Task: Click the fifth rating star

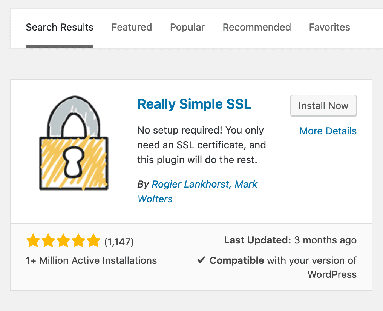Action: coord(93,240)
